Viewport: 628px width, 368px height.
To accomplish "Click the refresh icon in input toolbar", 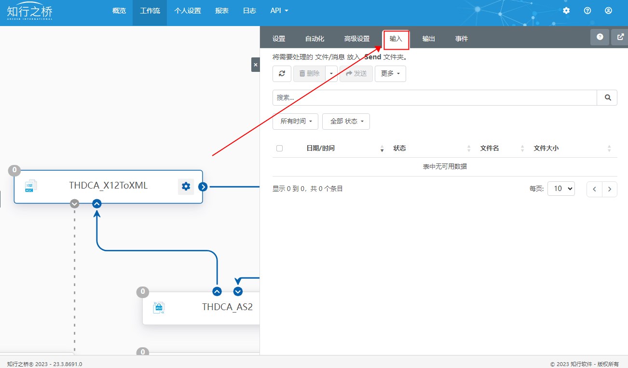I will click(x=282, y=74).
